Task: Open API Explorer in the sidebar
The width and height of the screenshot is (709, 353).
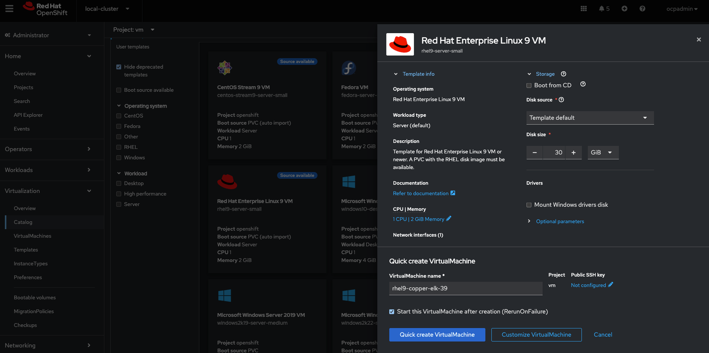Action: [x=28, y=115]
